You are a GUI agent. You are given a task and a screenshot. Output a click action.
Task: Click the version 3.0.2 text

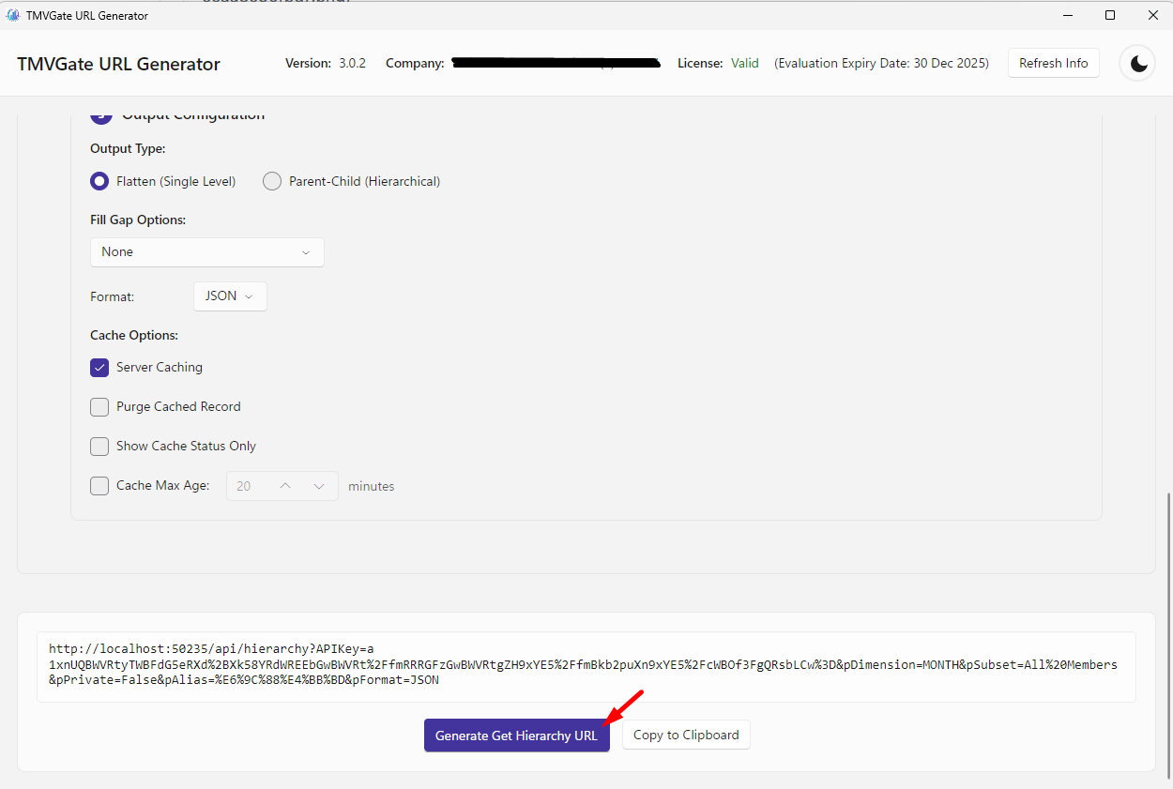pos(353,63)
